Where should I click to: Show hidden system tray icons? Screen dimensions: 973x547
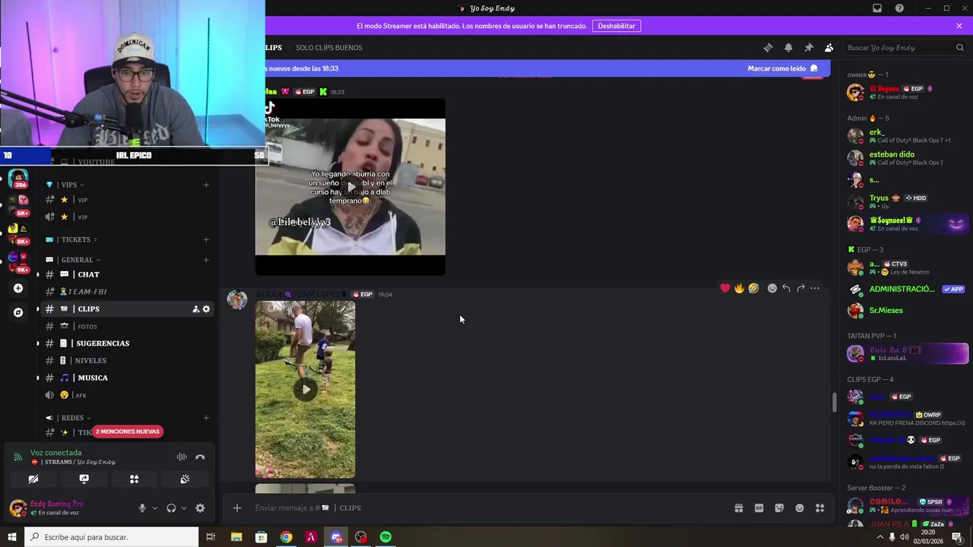(880, 537)
